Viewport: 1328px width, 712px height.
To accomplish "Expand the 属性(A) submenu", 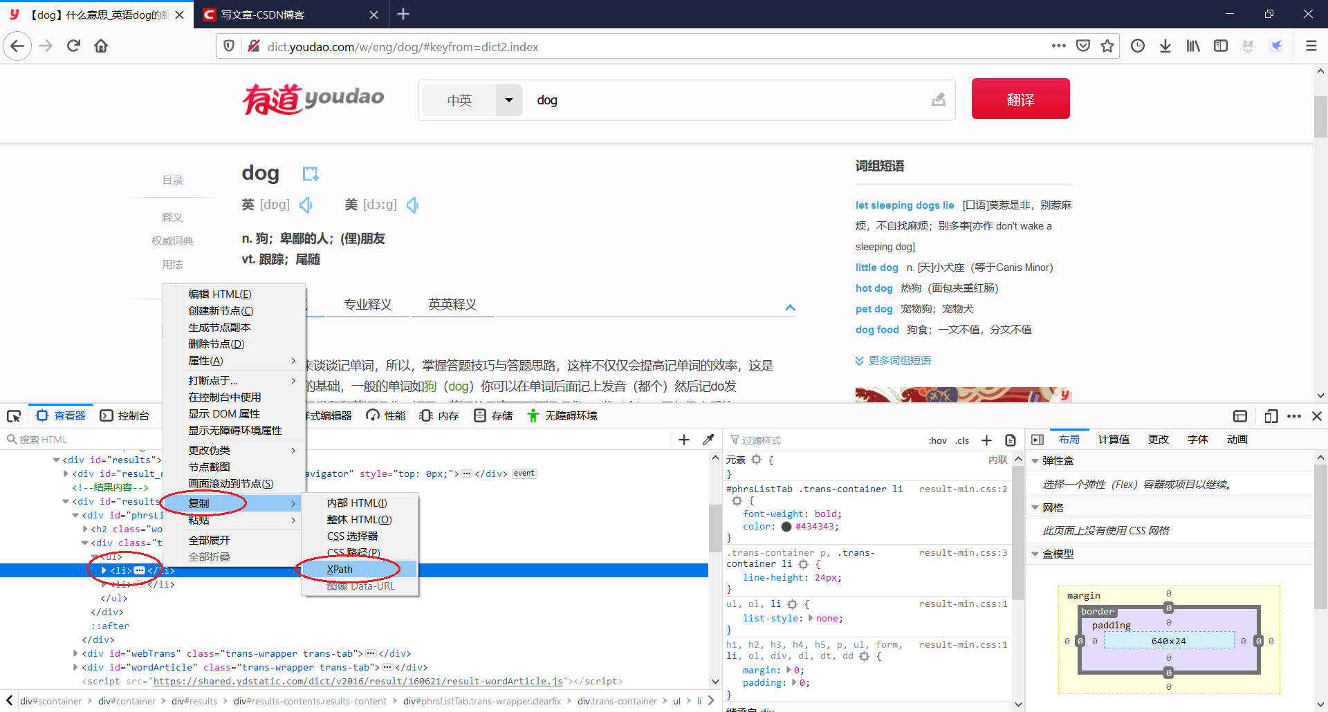I will point(234,361).
